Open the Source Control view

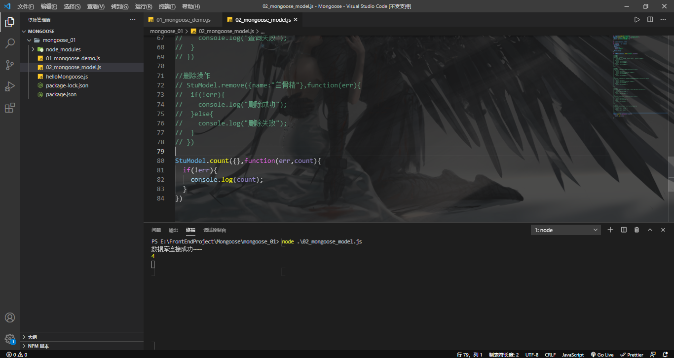10,65
